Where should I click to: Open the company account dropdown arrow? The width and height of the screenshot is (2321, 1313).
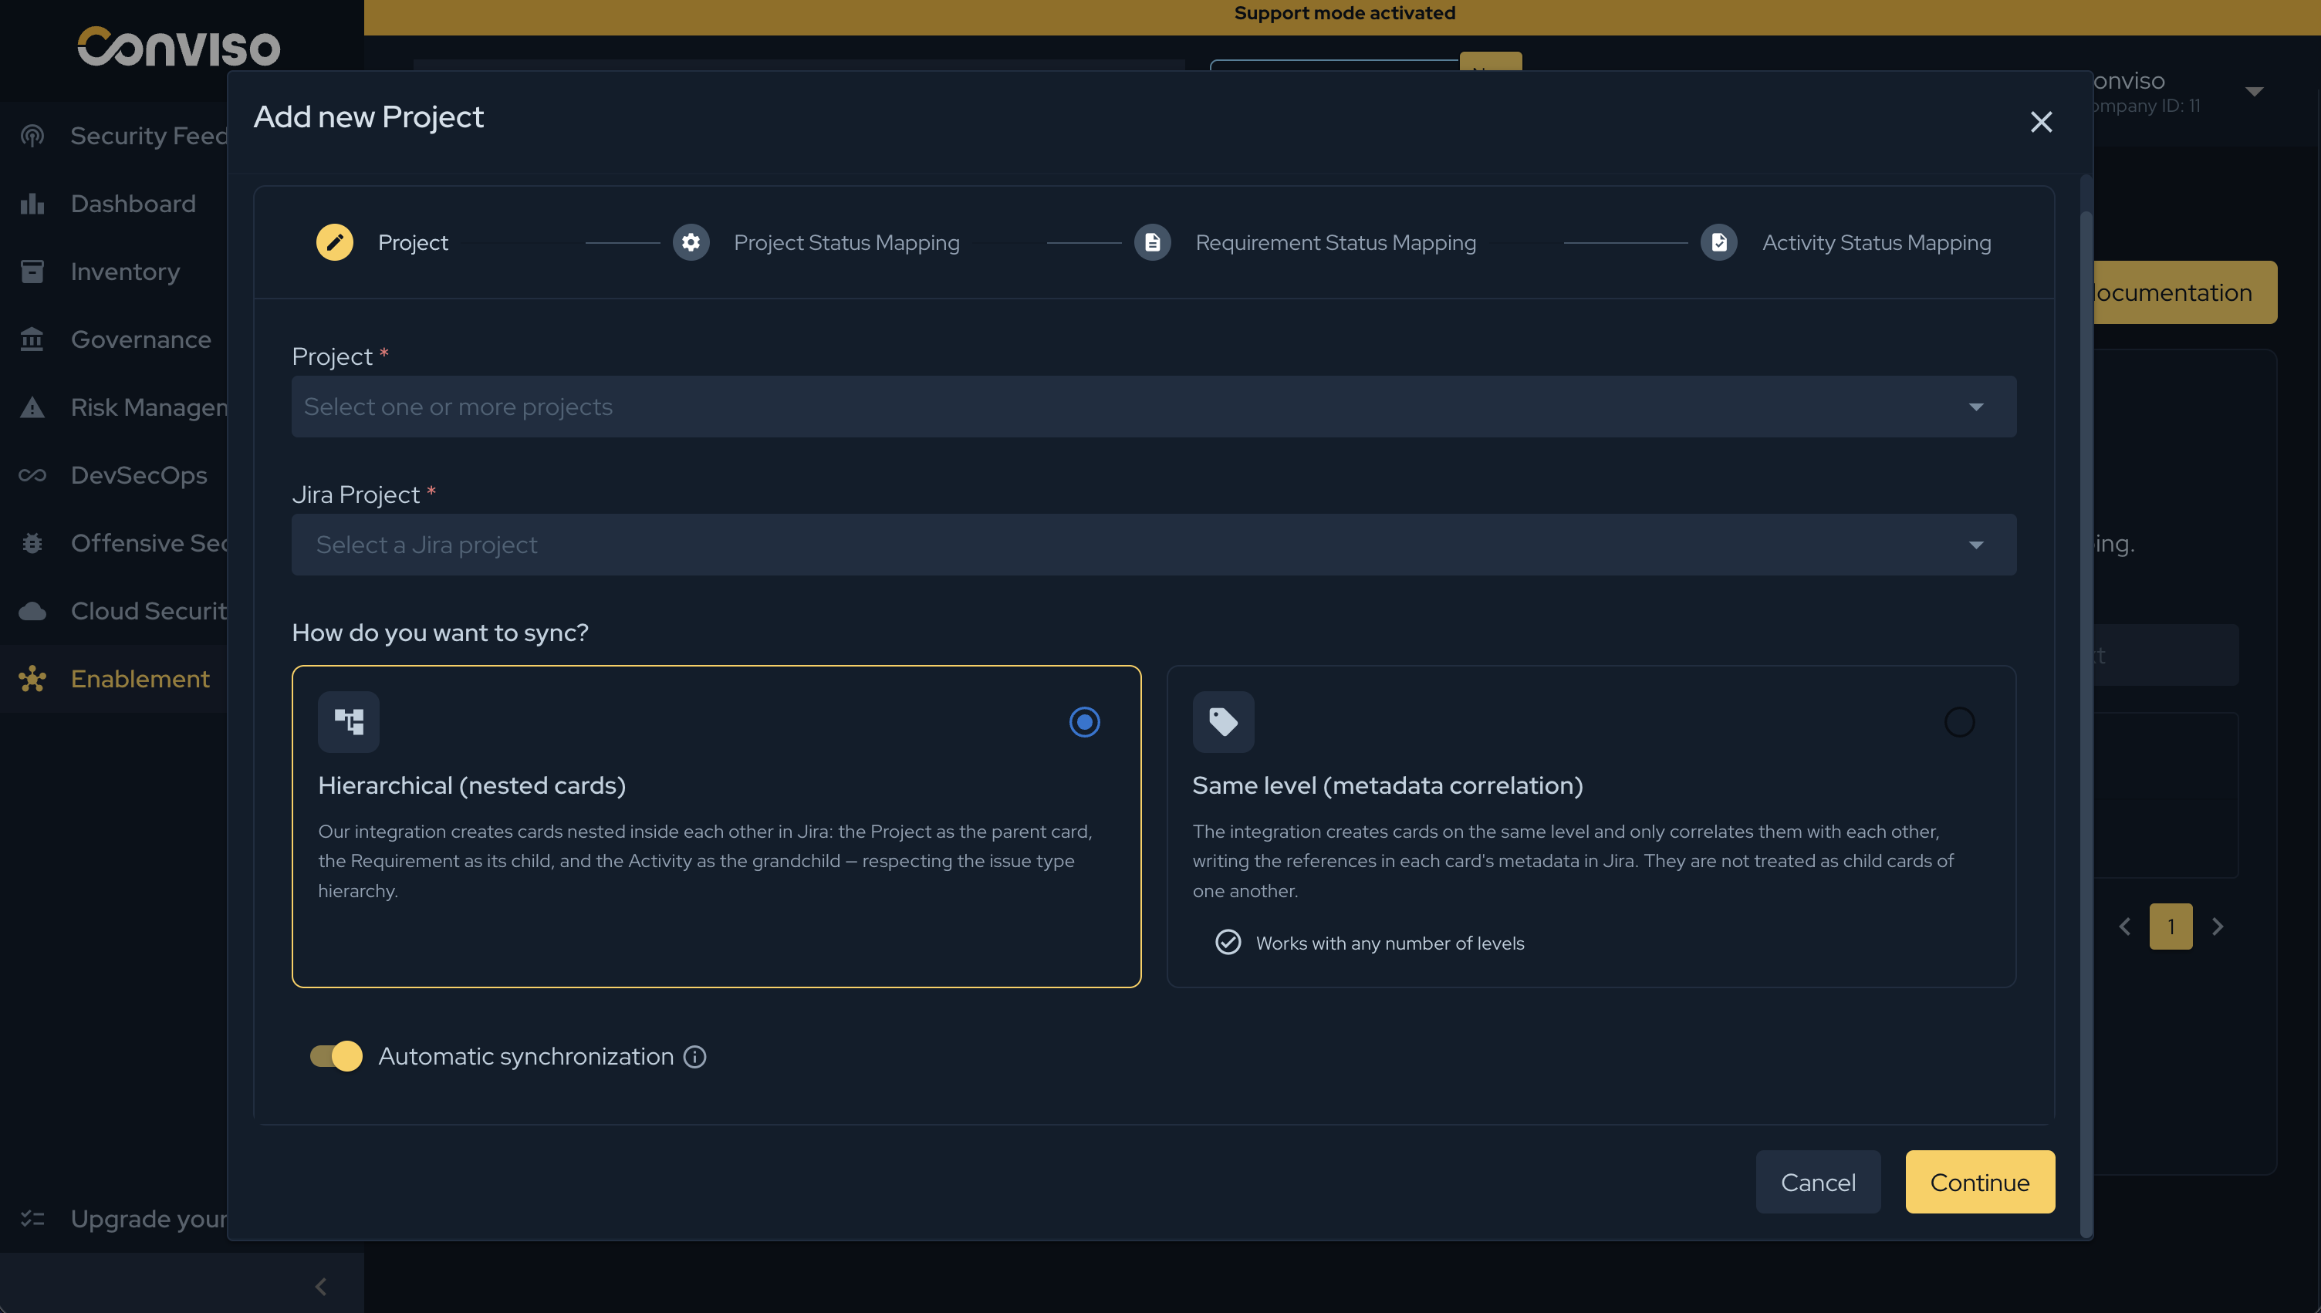pos(2255,91)
